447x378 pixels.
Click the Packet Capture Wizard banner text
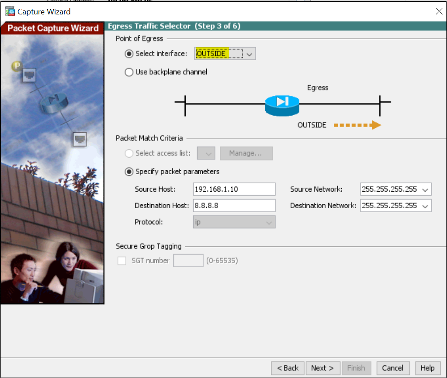click(53, 28)
